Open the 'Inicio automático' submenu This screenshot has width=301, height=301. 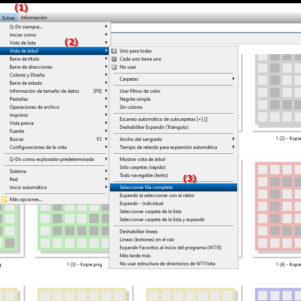point(54,187)
